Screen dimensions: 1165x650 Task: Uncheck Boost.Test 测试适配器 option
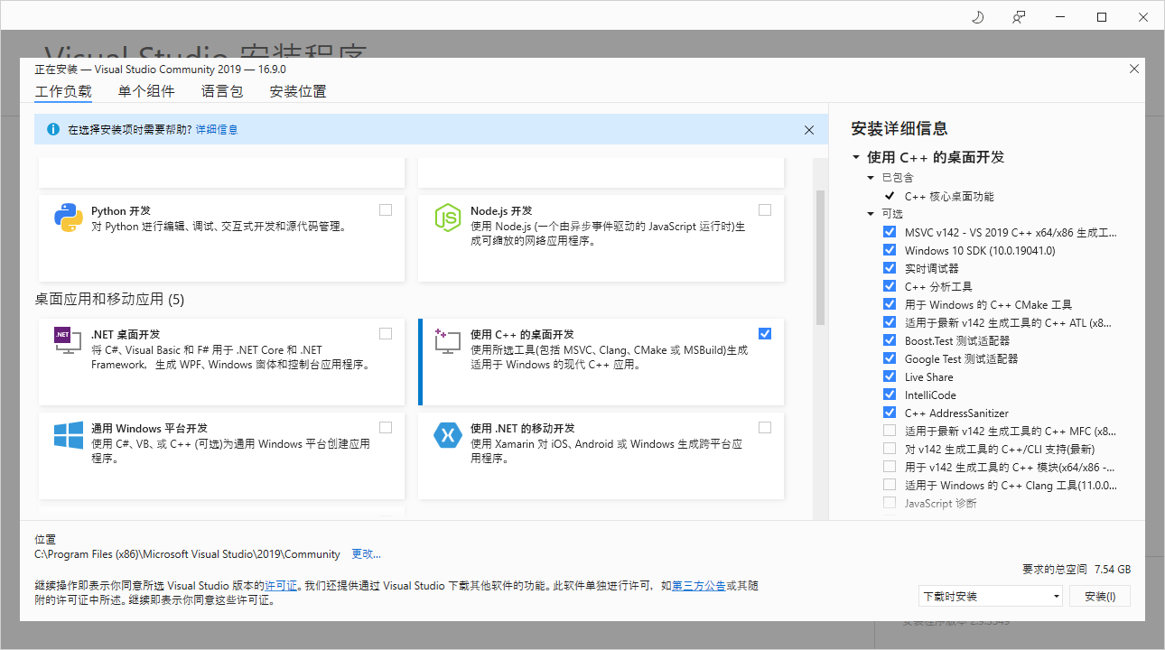click(890, 340)
